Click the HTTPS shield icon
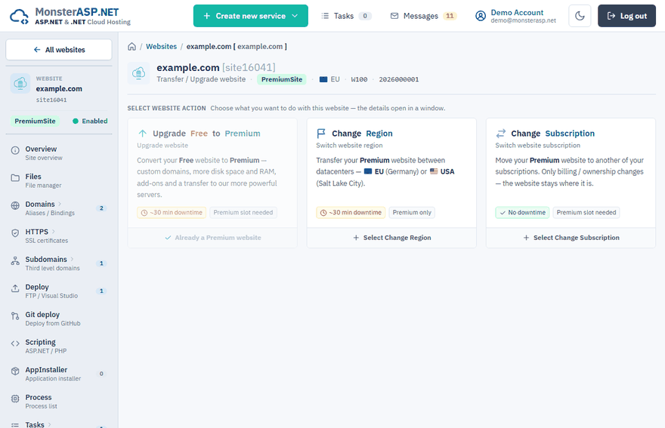665x428 pixels. click(15, 233)
